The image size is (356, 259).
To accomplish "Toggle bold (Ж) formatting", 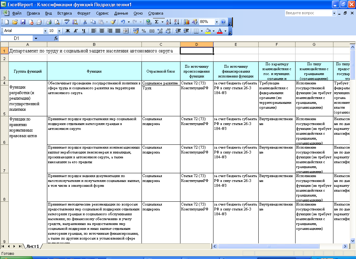I will (x=68, y=31).
